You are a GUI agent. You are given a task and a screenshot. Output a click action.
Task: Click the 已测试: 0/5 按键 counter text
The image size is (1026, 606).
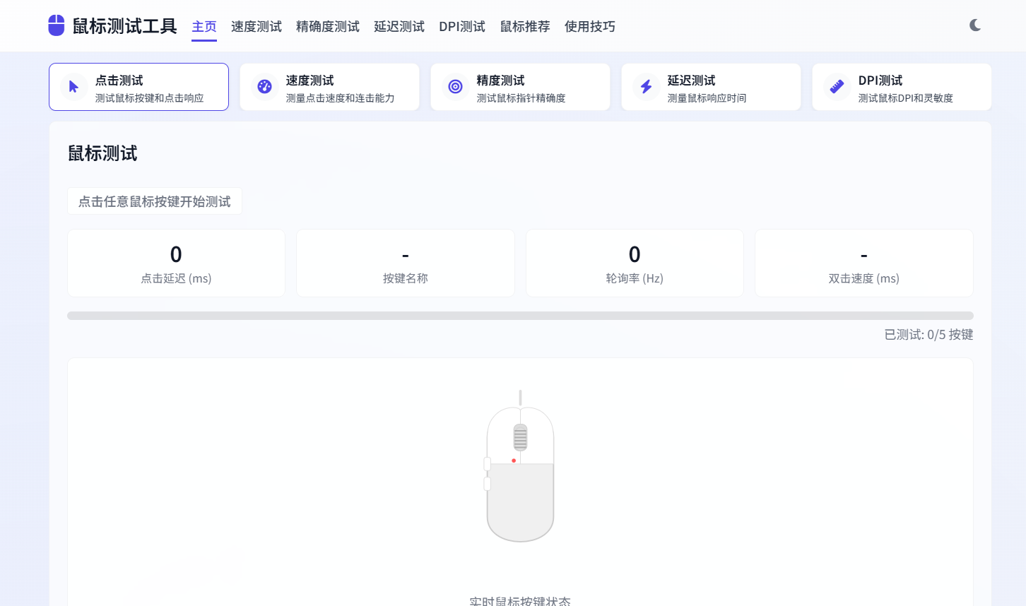929,335
